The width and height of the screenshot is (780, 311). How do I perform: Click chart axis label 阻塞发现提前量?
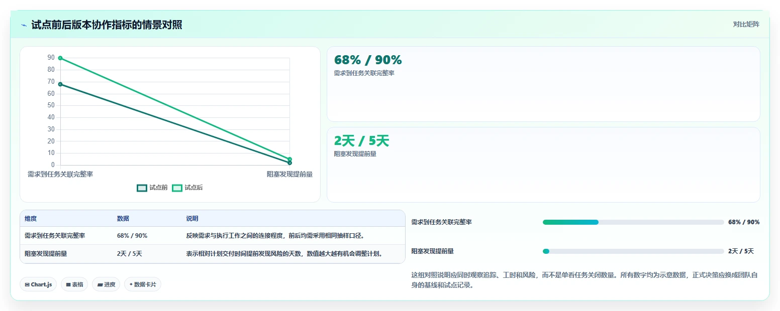click(x=289, y=174)
